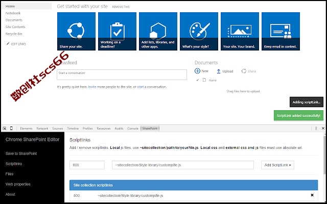Click the Name column header in Documents
The height and width of the screenshot is (204, 327).
click(213, 80)
